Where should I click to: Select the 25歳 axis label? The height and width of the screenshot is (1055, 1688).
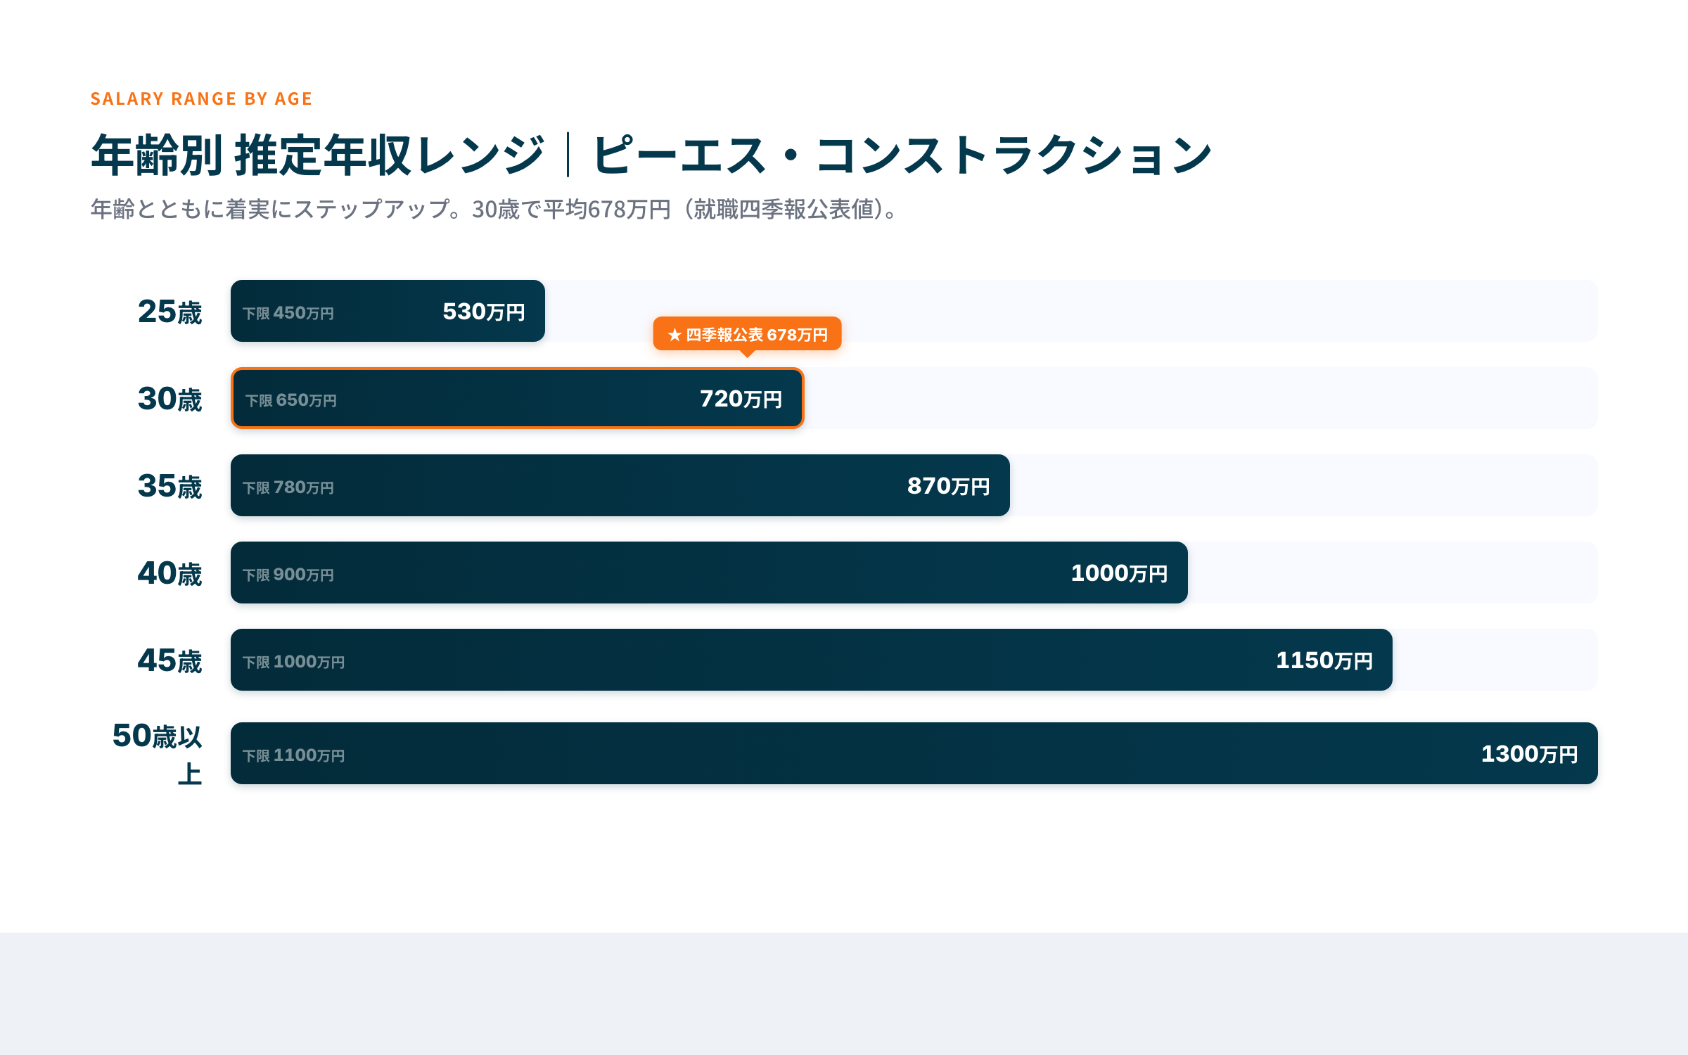(170, 312)
